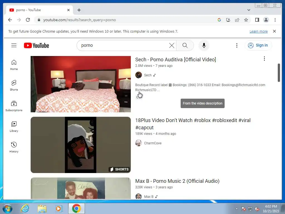Image resolution: width=285 pixels, height=214 pixels.
Task: Open Windows Media Player from taskbar
Action: pos(59,208)
